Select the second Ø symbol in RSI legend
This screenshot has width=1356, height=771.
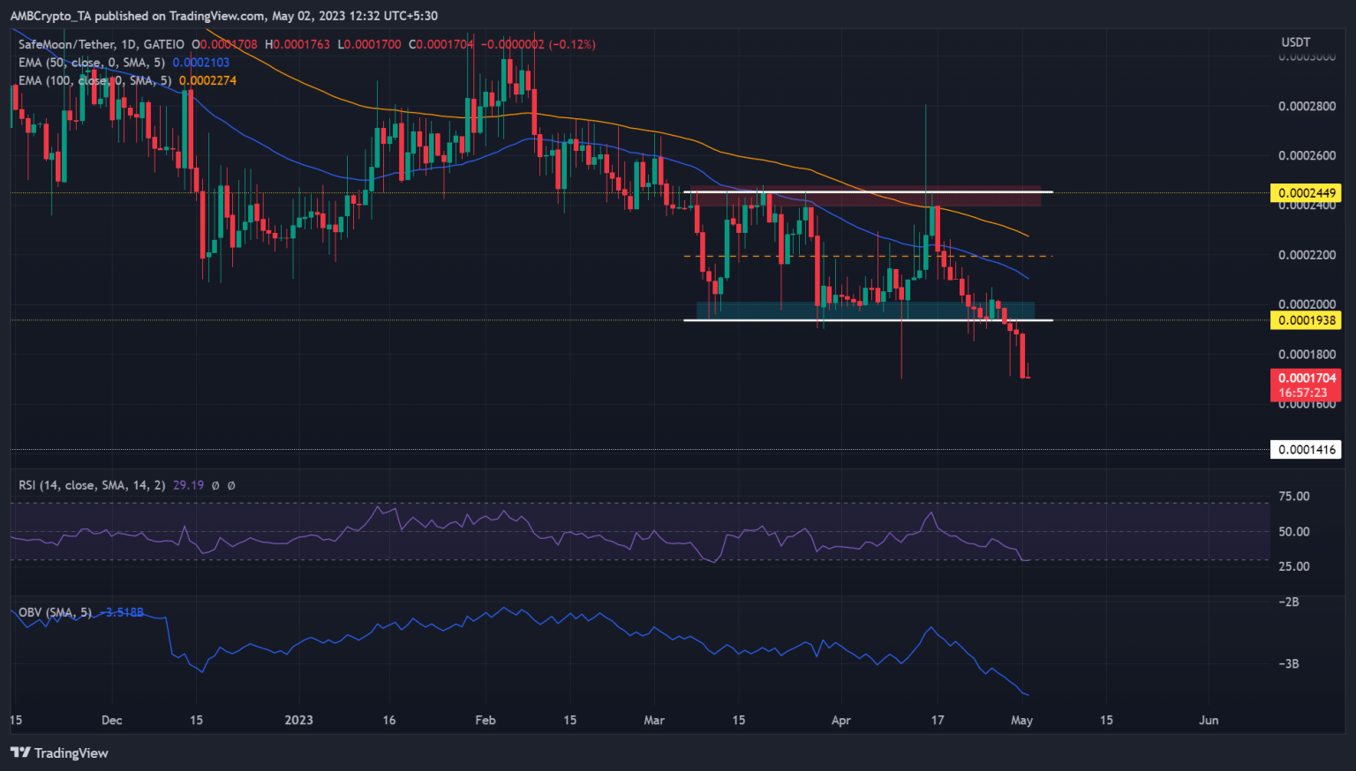230,485
